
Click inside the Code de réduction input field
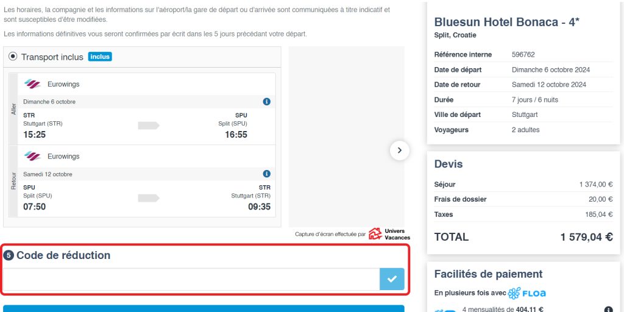[x=191, y=279]
